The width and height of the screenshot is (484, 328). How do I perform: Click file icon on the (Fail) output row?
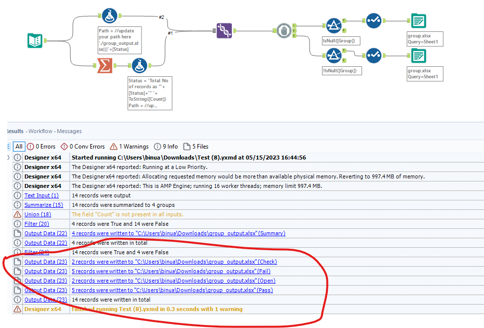pos(17,271)
